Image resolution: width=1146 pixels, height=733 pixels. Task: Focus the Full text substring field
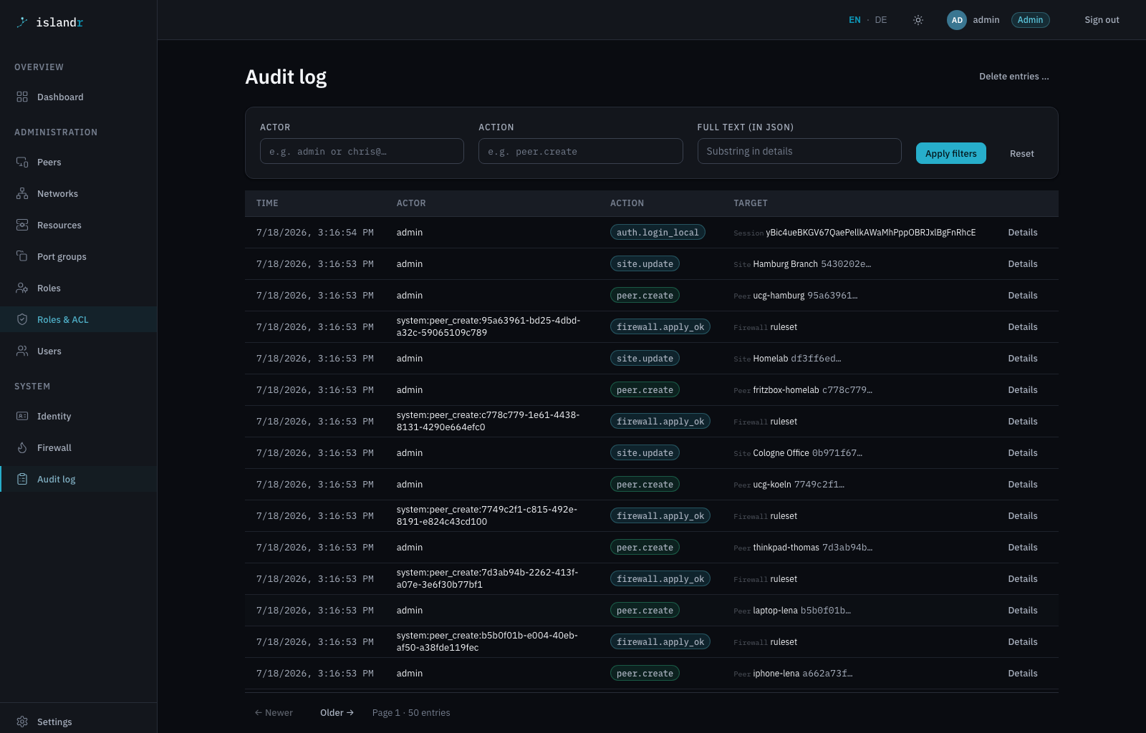point(799,151)
